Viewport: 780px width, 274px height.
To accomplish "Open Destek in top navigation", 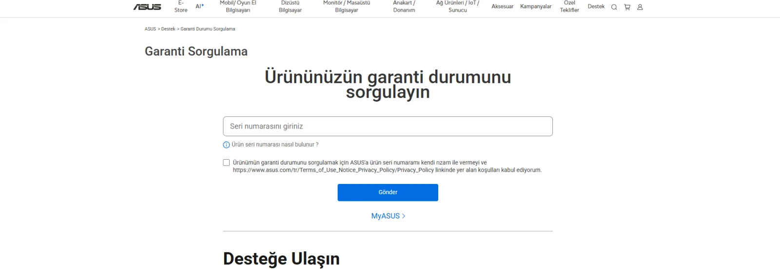I will tap(596, 6).
